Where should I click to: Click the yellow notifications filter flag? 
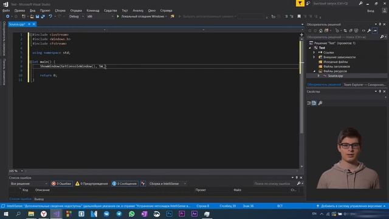(x=300, y=3)
